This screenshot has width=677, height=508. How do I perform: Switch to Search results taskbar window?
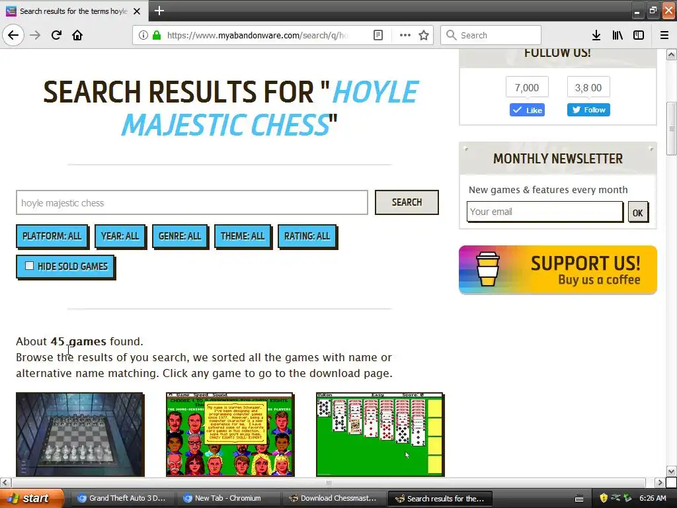pyautogui.click(x=440, y=498)
